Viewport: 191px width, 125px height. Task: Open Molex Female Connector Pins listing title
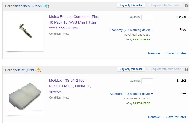(74, 22)
